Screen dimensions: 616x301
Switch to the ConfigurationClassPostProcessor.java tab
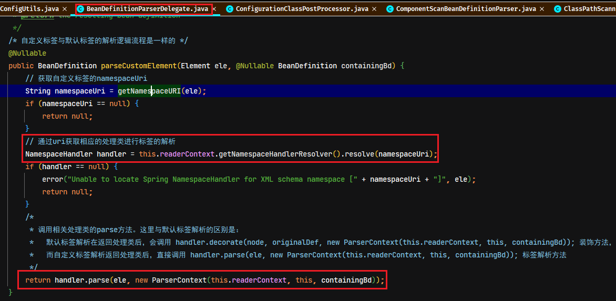click(303, 8)
